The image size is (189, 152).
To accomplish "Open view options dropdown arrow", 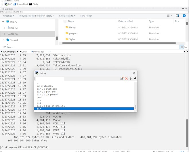I will (172, 16).
